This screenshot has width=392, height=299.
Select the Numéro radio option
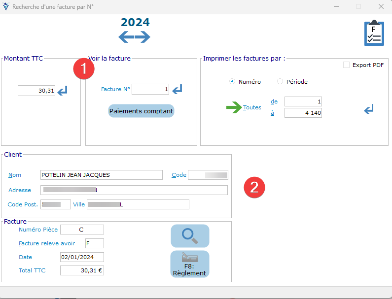pyautogui.click(x=232, y=81)
